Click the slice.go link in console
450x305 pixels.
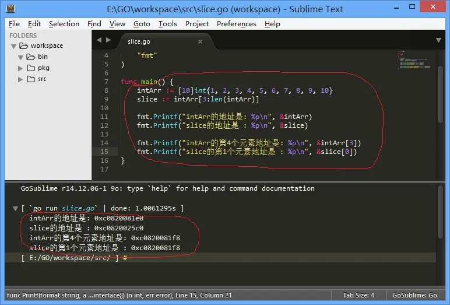point(78,208)
